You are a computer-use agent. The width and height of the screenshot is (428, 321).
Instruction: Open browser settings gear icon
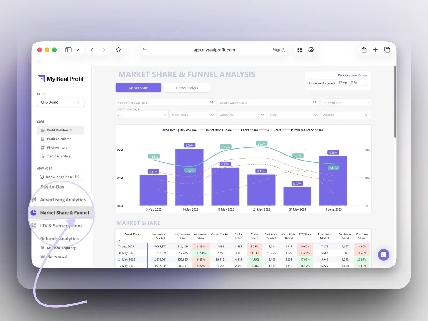[311, 50]
